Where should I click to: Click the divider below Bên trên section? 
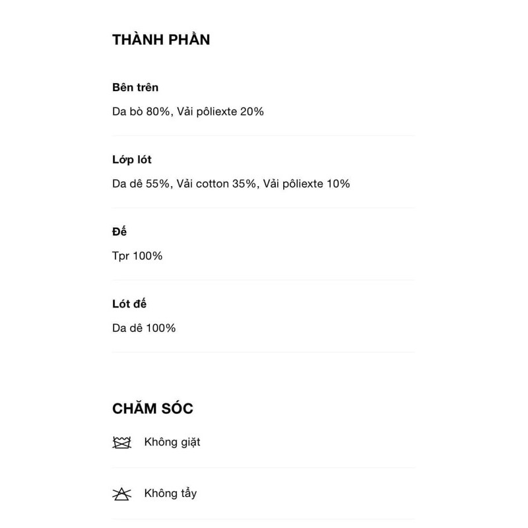[263, 136]
